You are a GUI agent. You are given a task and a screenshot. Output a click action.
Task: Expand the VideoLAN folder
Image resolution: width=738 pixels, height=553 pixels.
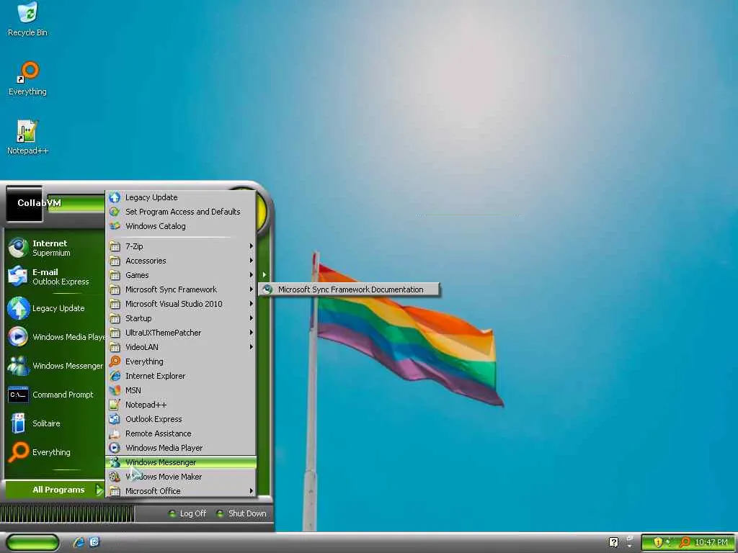point(181,348)
